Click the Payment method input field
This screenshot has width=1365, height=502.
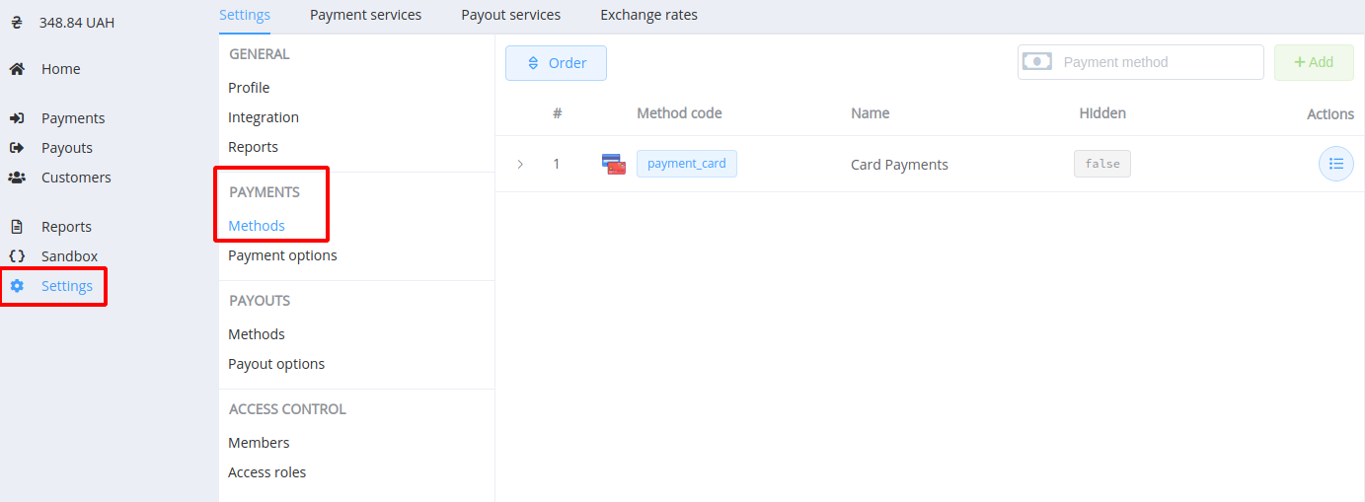pos(1157,62)
